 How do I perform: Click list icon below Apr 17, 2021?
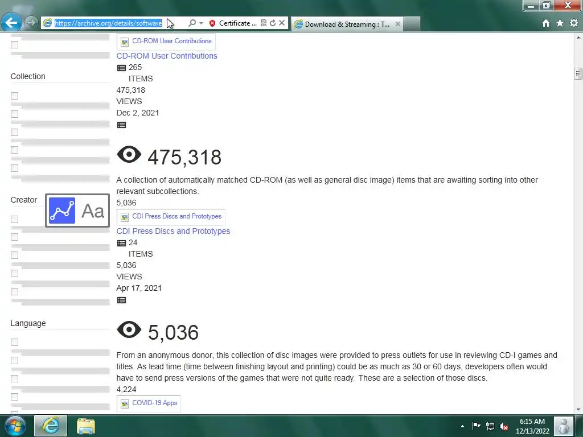[122, 300]
